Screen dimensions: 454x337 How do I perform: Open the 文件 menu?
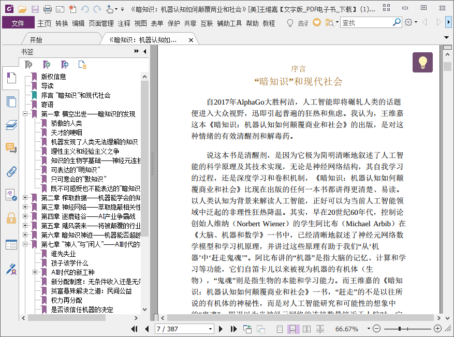point(18,23)
